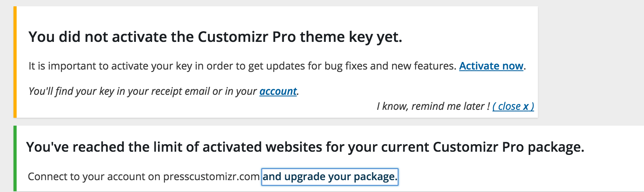Open the "account" link
Screen dimensions: 644x192
click(x=278, y=91)
